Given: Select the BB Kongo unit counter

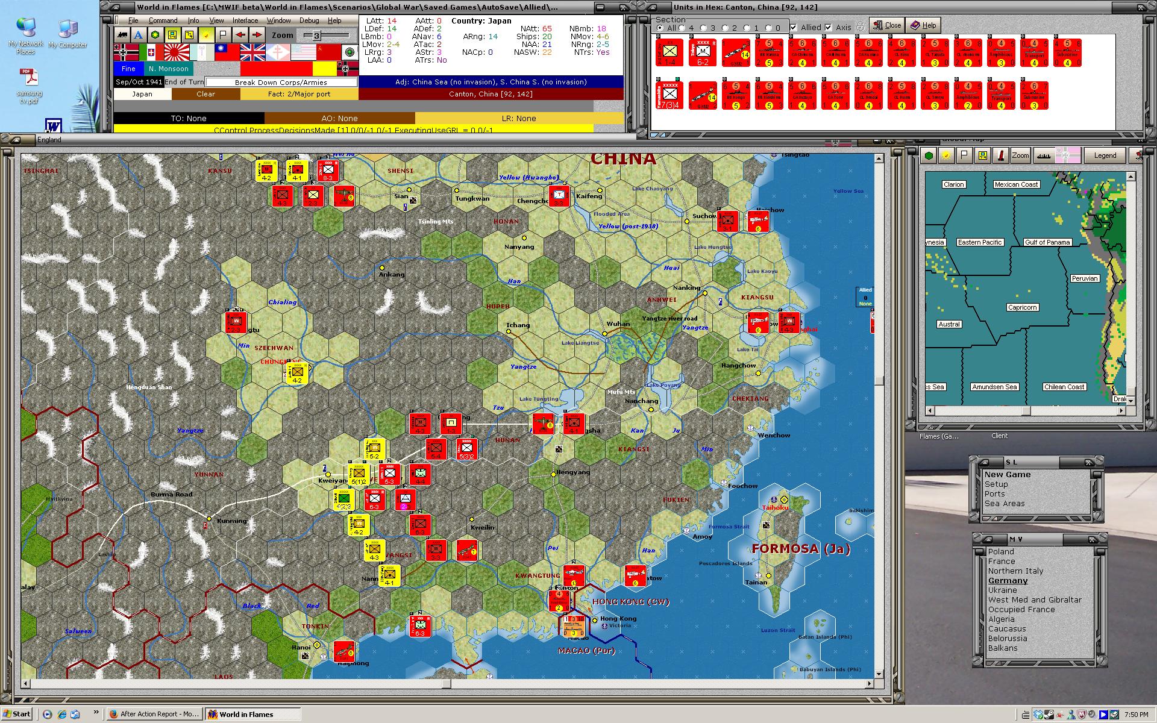Looking at the screenshot, I should (x=736, y=96).
